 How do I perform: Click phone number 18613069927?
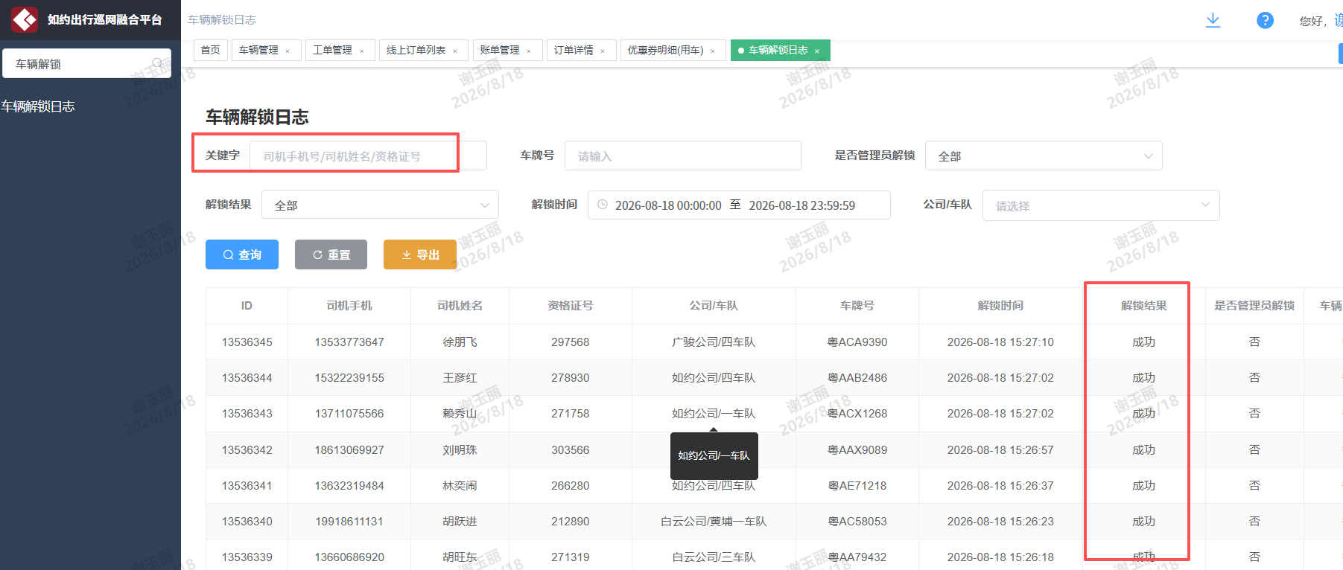(349, 450)
